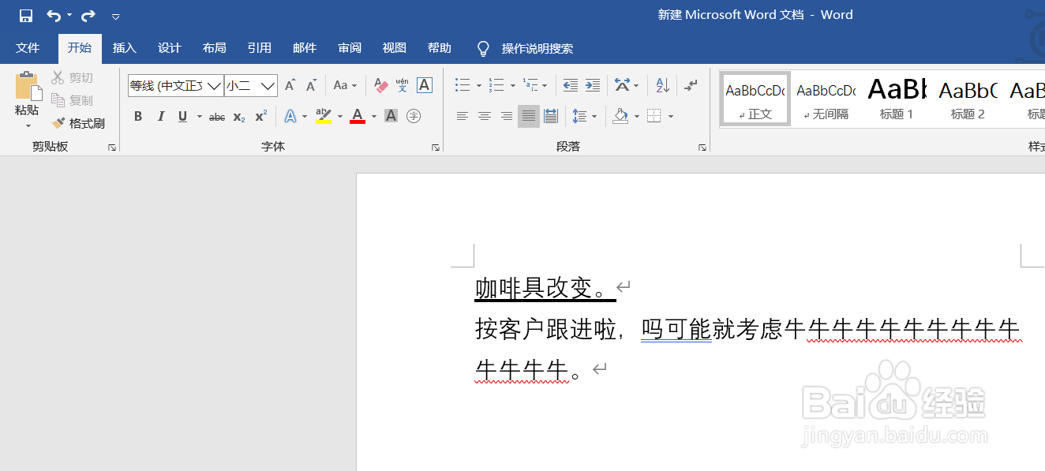Enable center text alignment
Viewport: 1045px width, 471px height.
[484, 116]
